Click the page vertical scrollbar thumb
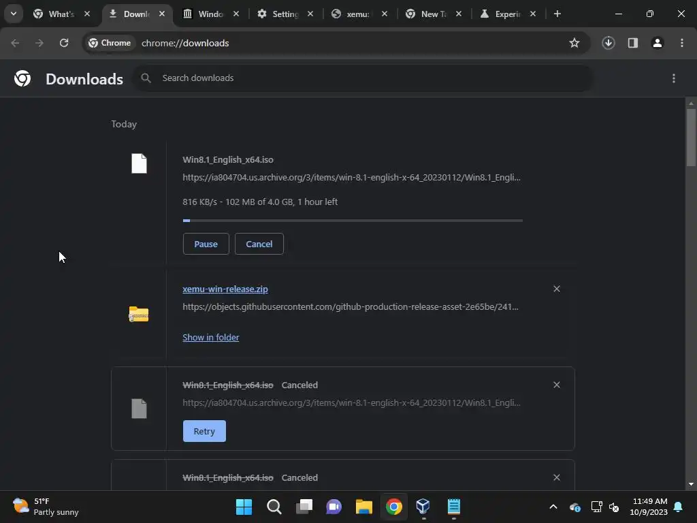This screenshot has height=523, width=697. click(x=691, y=137)
